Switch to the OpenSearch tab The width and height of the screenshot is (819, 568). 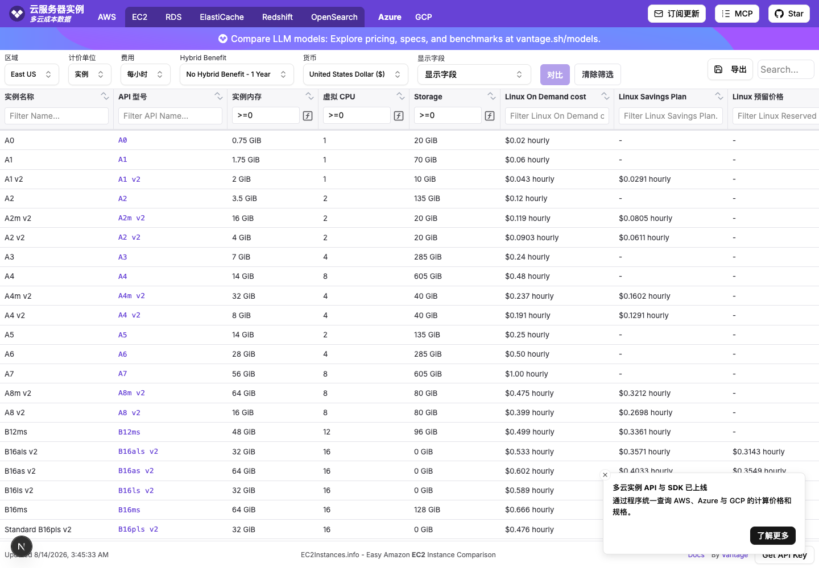pos(334,17)
